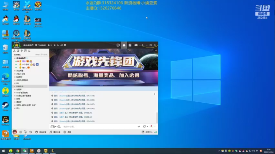275x154 pixels.
Task: Click the location pin icon in the sidebar toolbar
Action: coord(22,51)
